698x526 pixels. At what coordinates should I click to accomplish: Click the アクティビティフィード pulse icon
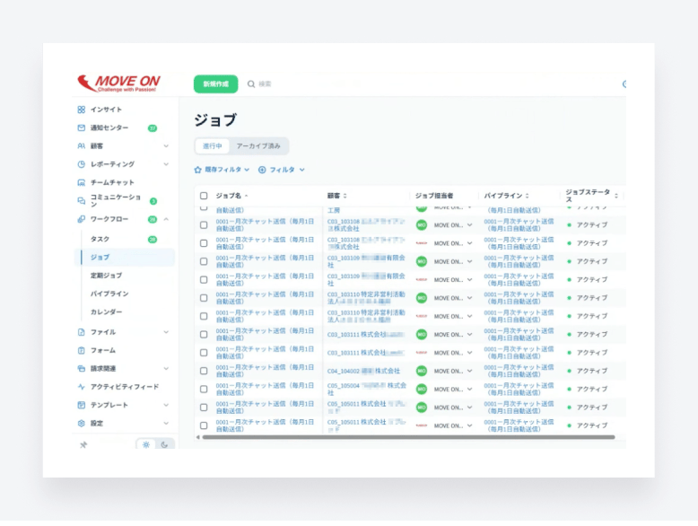pyautogui.click(x=81, y=387)
